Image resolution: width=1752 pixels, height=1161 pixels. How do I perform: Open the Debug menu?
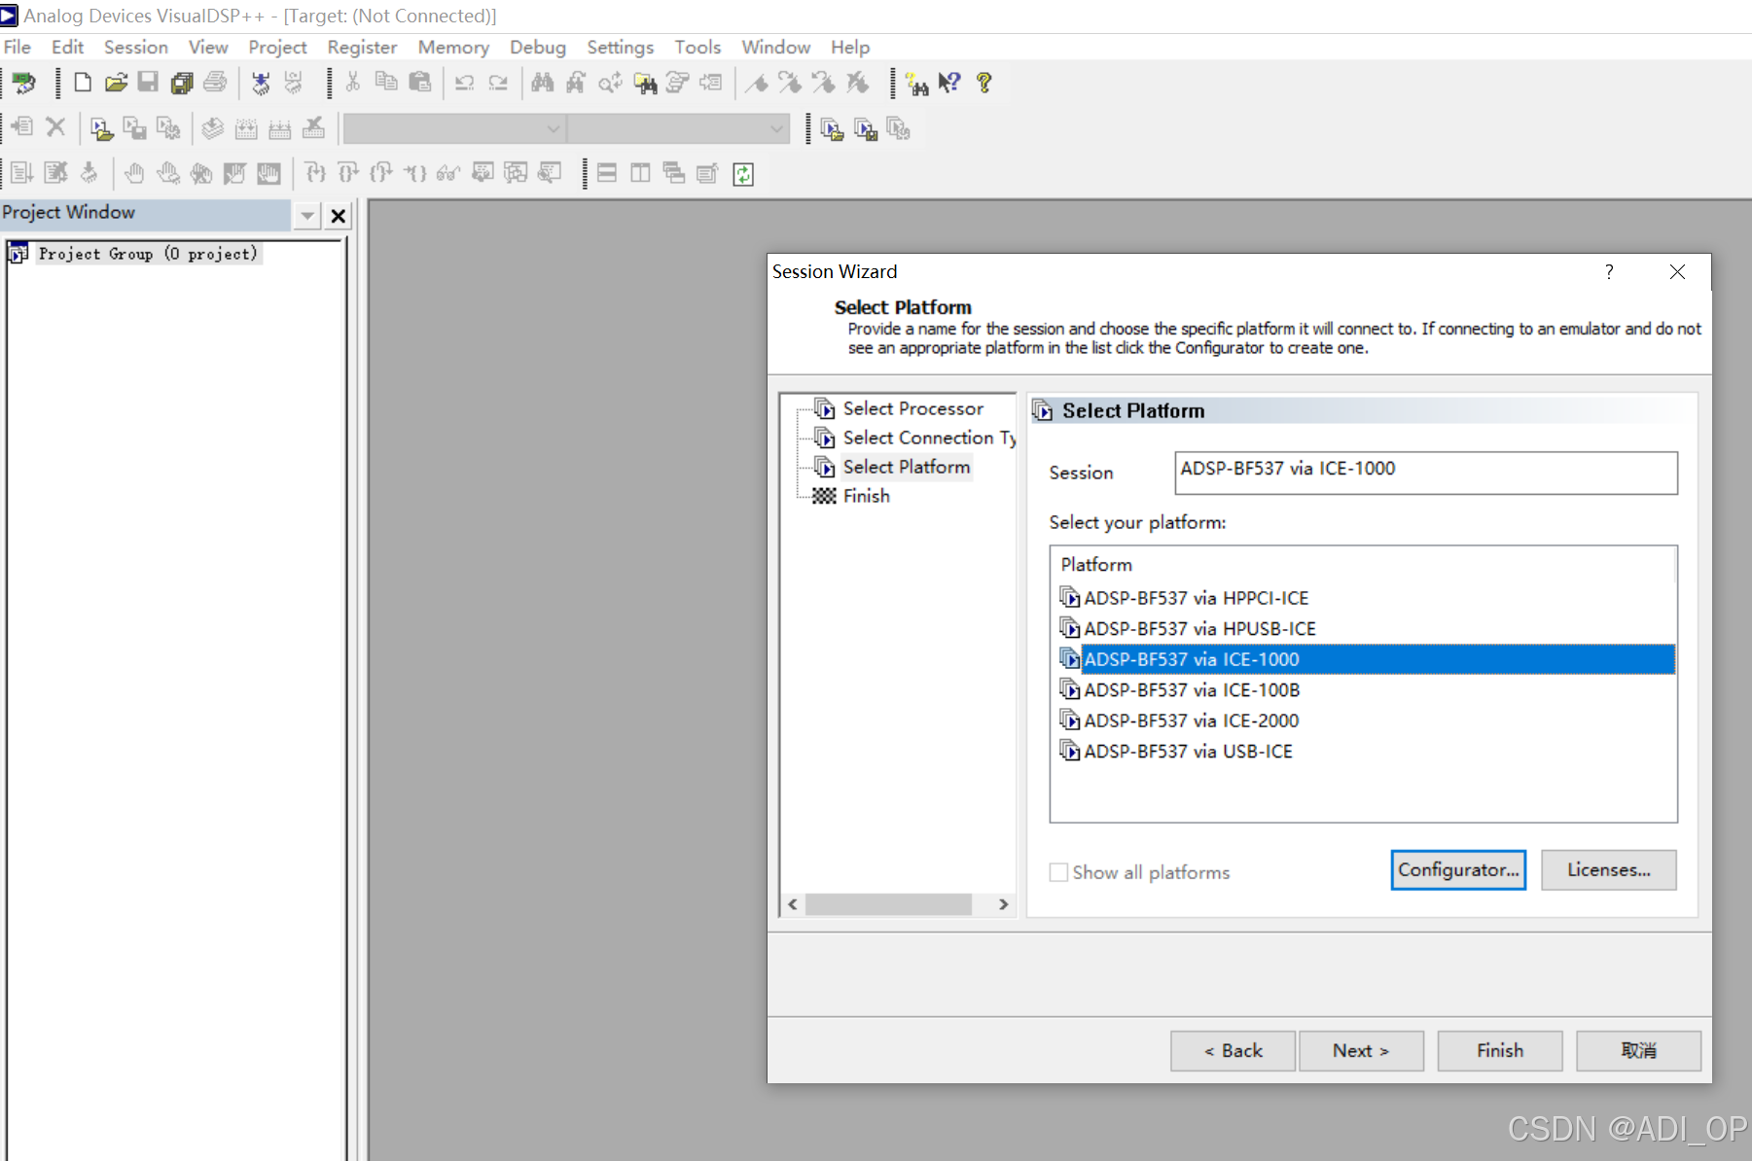coord(538,47)
